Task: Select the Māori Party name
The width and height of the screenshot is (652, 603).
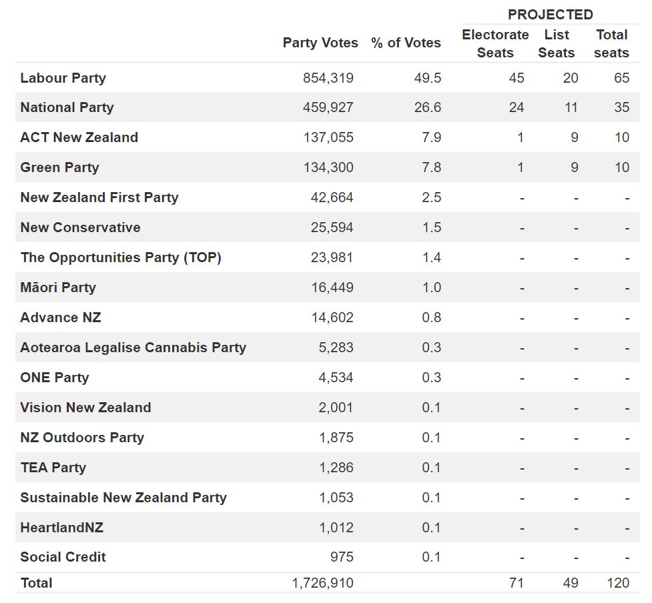Action: click(58, 287)
